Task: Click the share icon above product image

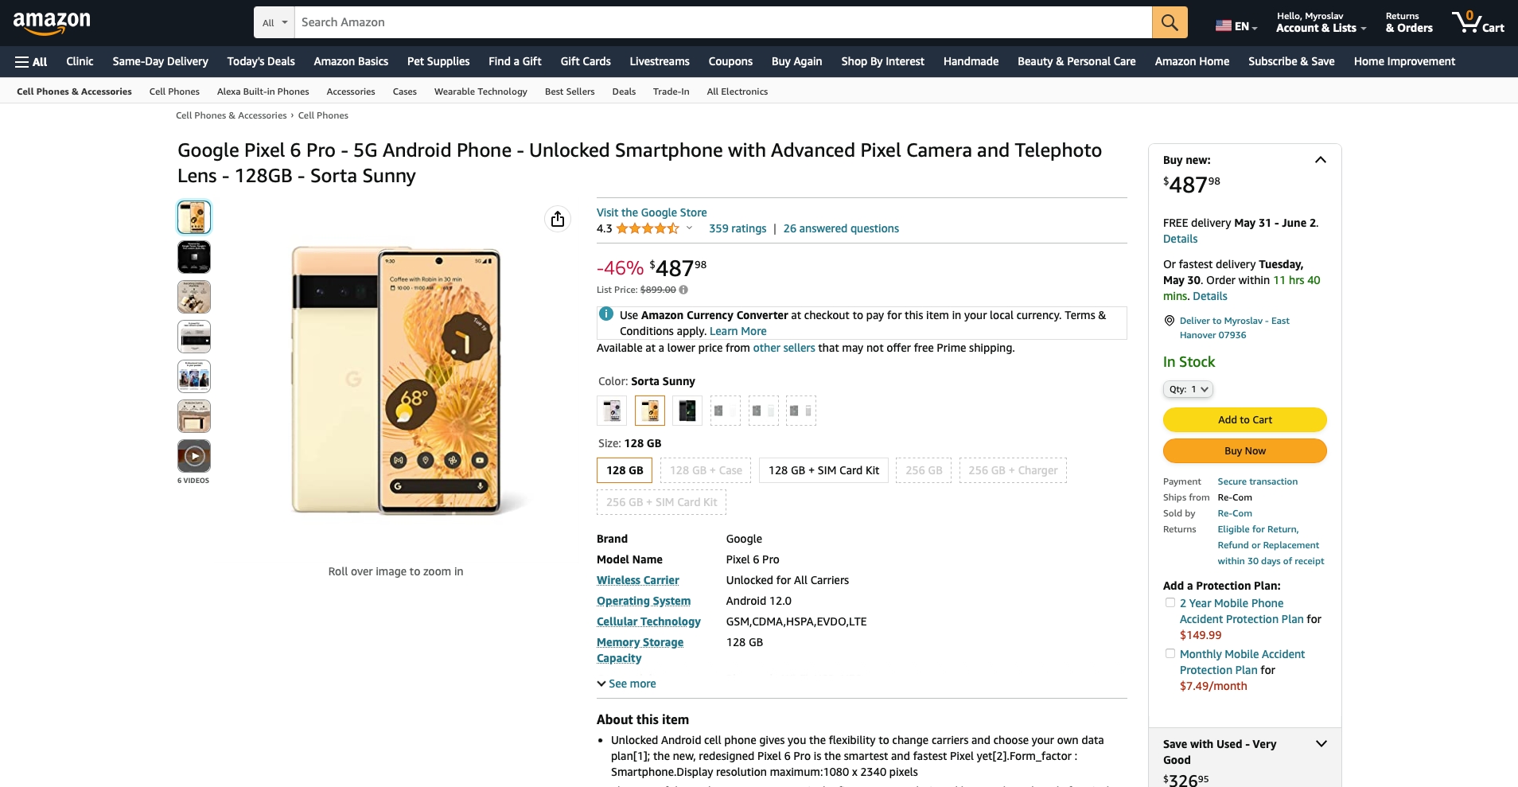Action: point(558,219)
